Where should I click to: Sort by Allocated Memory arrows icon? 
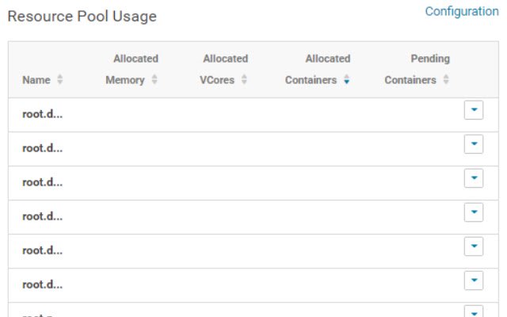coord(154,79)
